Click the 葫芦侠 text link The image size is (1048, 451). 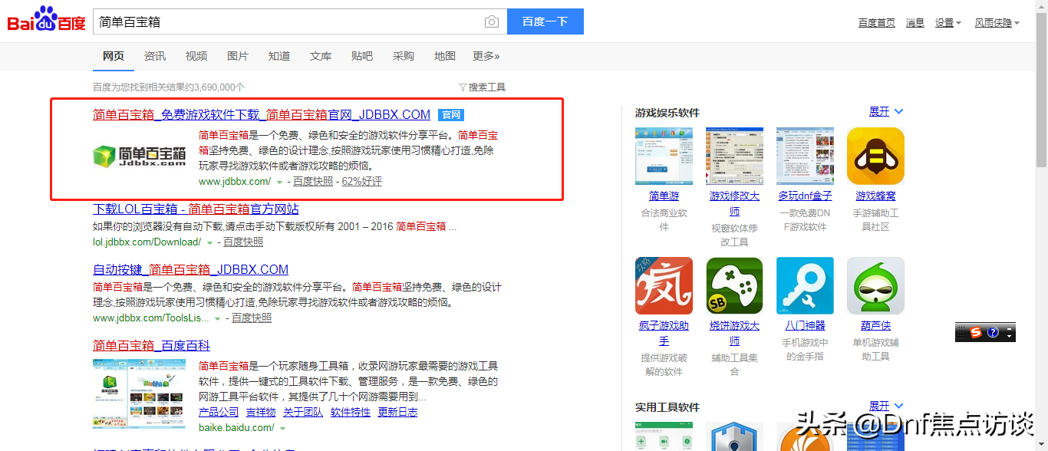(875, 326)
